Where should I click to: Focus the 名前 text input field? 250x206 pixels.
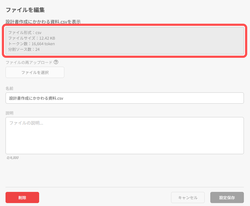point(125,98)
